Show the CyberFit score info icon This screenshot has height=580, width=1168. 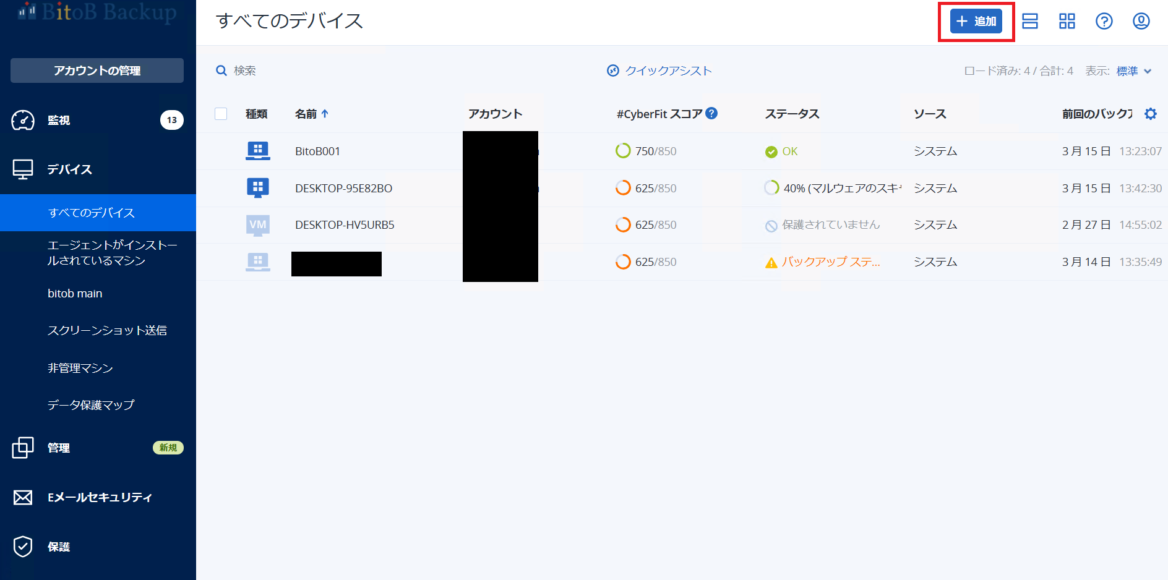(x=711, y=113)
